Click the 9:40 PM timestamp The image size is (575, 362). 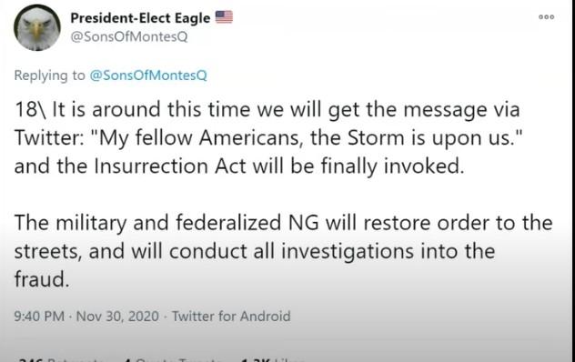(x=39, y=317)
